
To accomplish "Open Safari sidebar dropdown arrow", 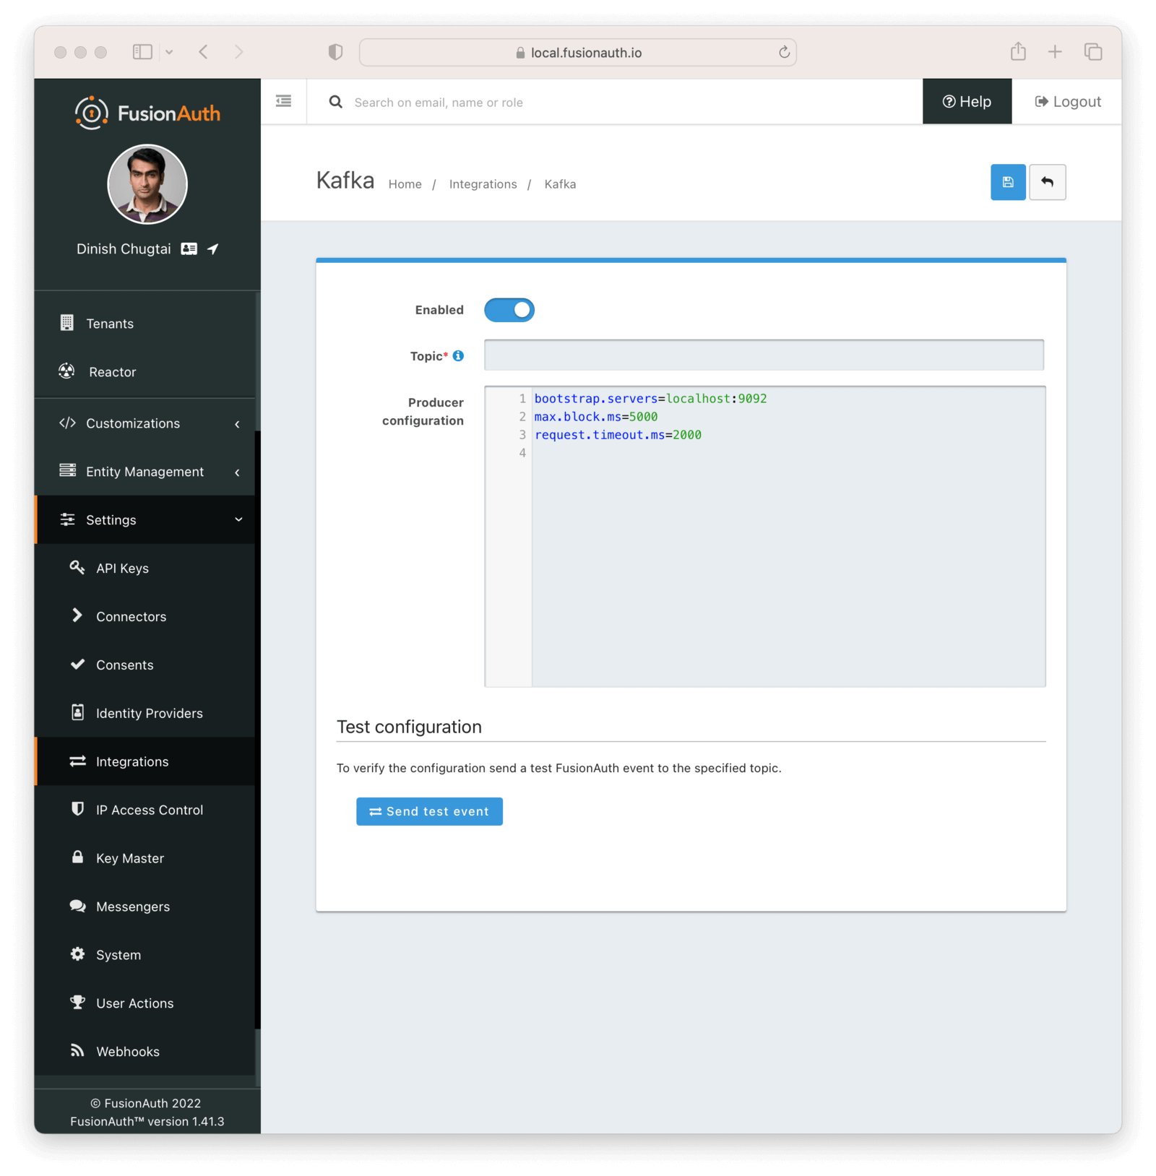I will tap(169, 52).
